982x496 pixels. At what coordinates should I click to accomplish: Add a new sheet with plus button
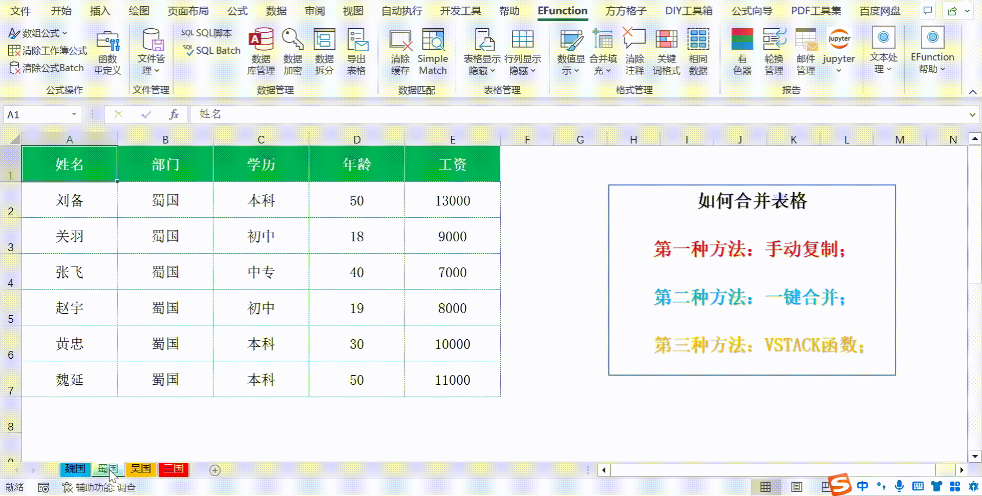(215, 470)
